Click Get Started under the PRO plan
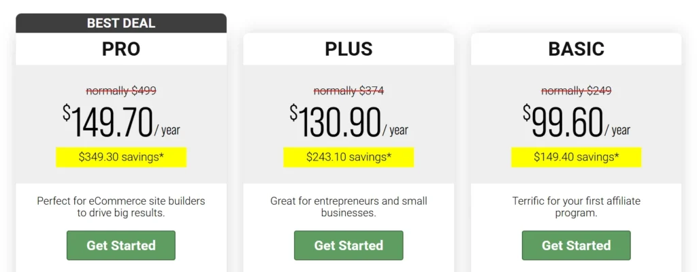Viewport: 697px width, 272px height. 121,245
